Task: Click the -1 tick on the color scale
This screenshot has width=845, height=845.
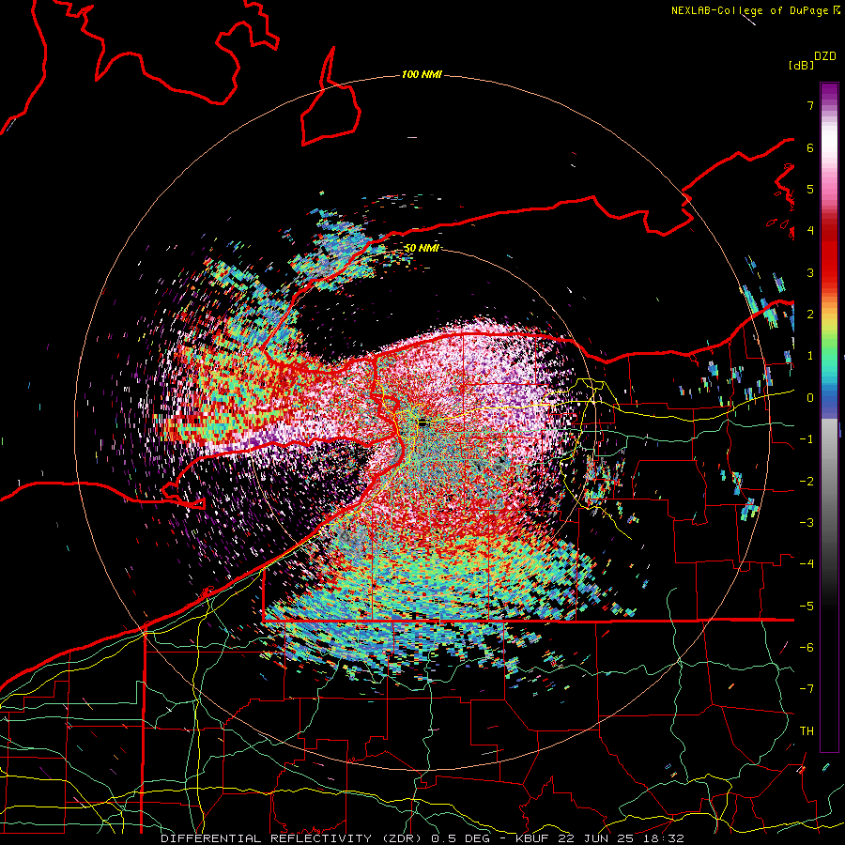Action: click(807, 439)
